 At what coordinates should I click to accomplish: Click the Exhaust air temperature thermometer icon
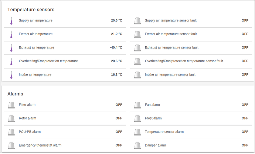coord(11,48)
